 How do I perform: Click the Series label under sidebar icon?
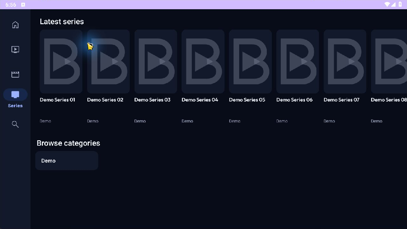[x=15, y=106]
